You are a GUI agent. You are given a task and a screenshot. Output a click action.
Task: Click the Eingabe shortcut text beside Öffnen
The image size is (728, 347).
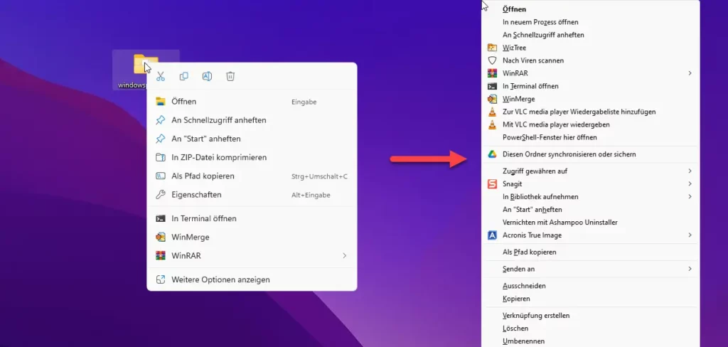pyautogui.click(x=304, y=102)
